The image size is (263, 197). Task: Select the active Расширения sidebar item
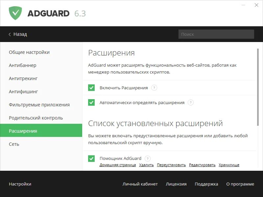pyautogui.click(x=41, y=130)
